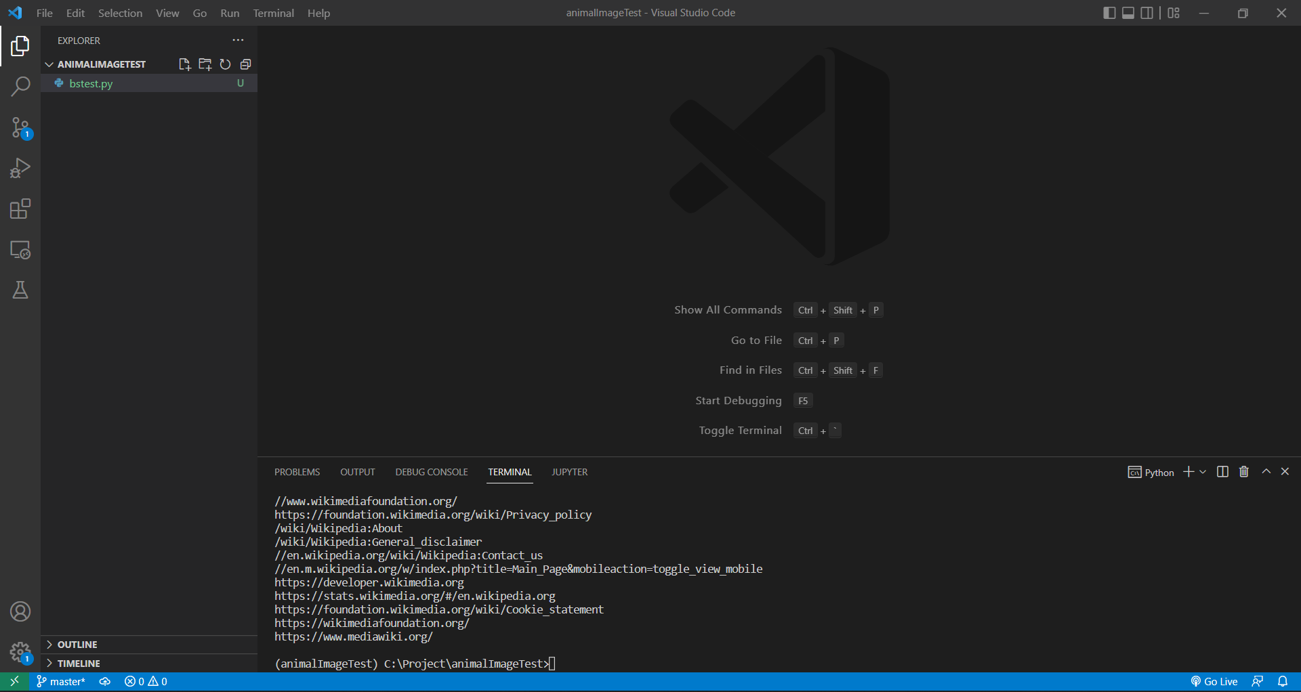Split the terminal pane
This screenshot has width=1301, height=692.
(x=1222, y=472)
